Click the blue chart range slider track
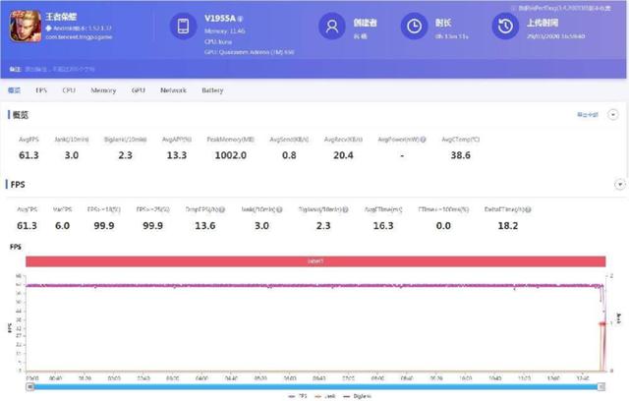 point(315,386)
